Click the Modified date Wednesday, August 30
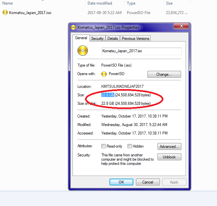Image resolution: width=217 pixels, height=206 pixels. pos(134,125)
